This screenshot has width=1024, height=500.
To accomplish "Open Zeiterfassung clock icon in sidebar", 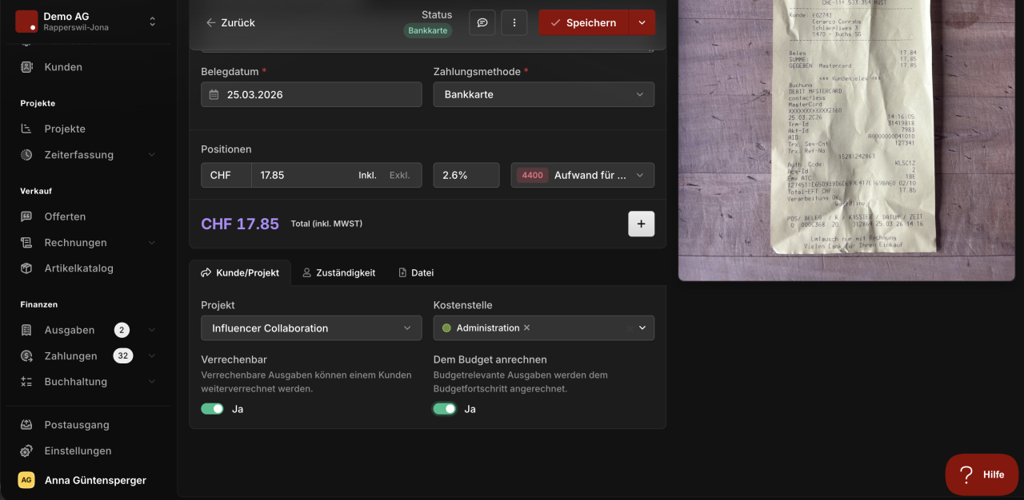I will pyautogui.click(x=26, y=155).
